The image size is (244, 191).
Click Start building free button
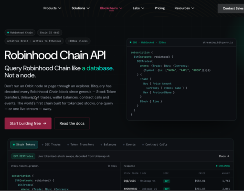tap(28, 123)
